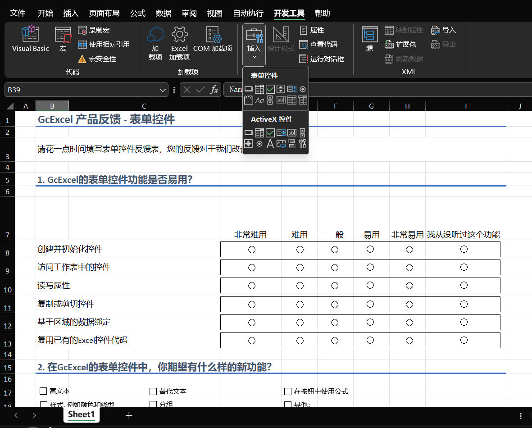Switch to the 数据 ribbon tab
532x428 pixels.
point(163,13)
